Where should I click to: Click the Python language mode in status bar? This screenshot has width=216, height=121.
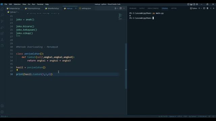(x=193, y=116)
